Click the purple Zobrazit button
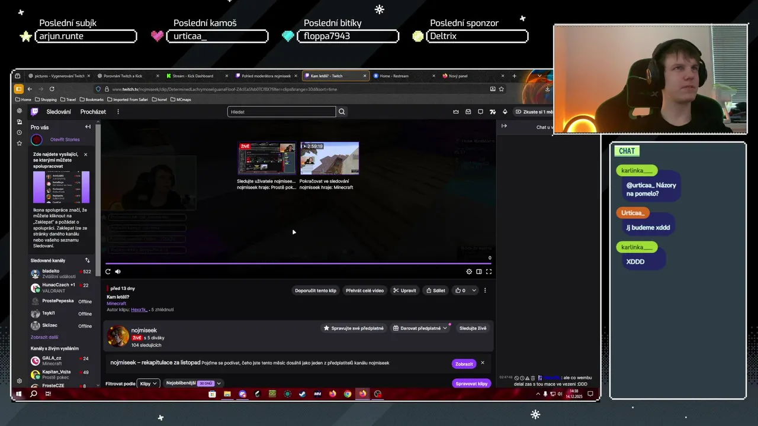The width and height of the screenshot is (758, 426). [464, 363]
